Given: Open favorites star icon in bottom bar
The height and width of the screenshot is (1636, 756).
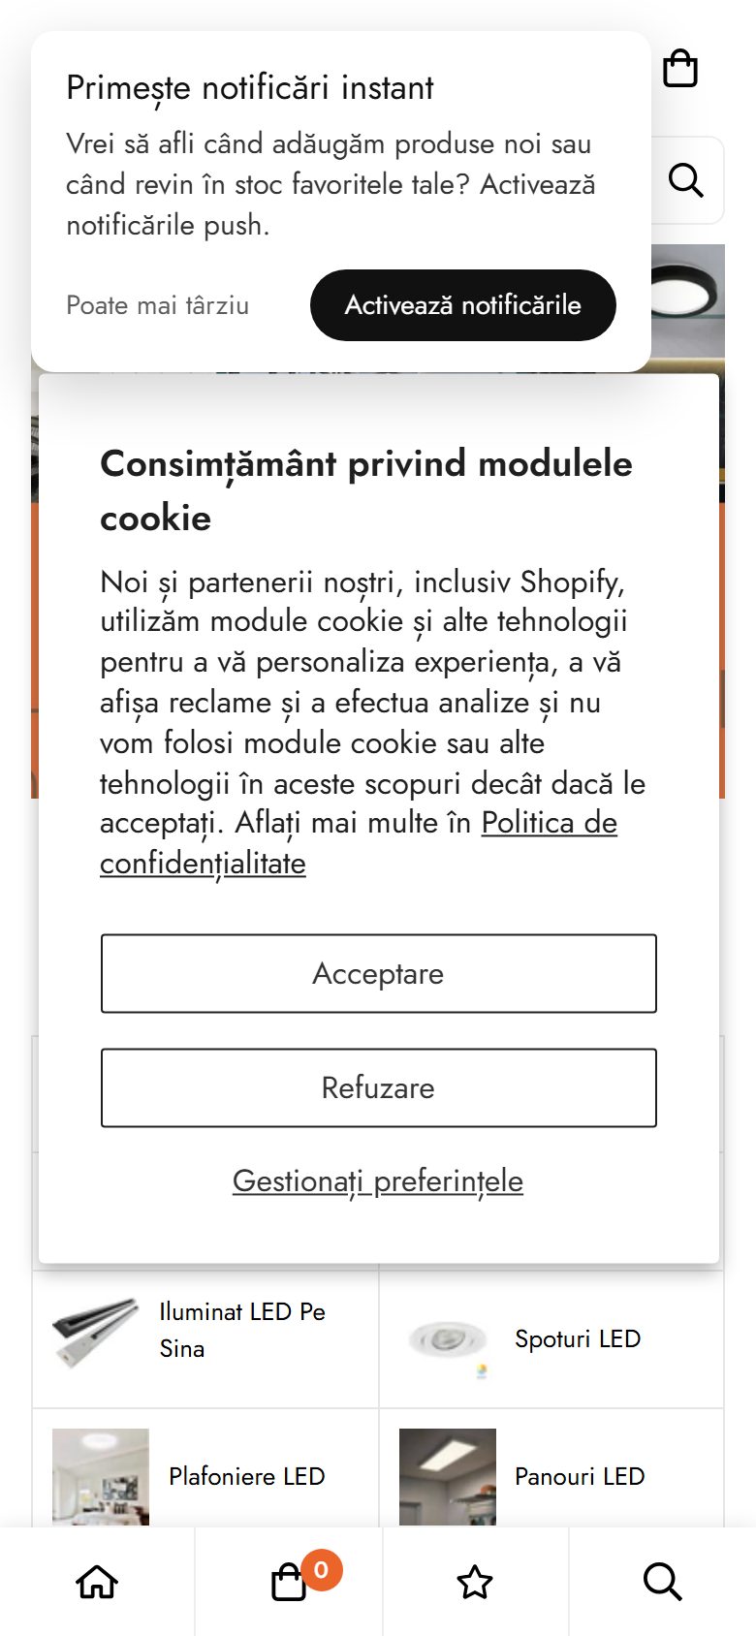Looking at the screenshot, I should point(475,1582).
